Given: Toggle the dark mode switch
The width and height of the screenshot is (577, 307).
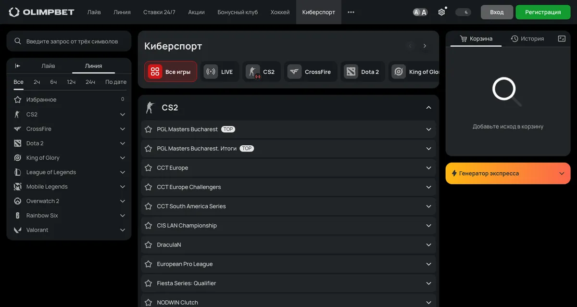Looking at the screenshot, I should [463, 12].
